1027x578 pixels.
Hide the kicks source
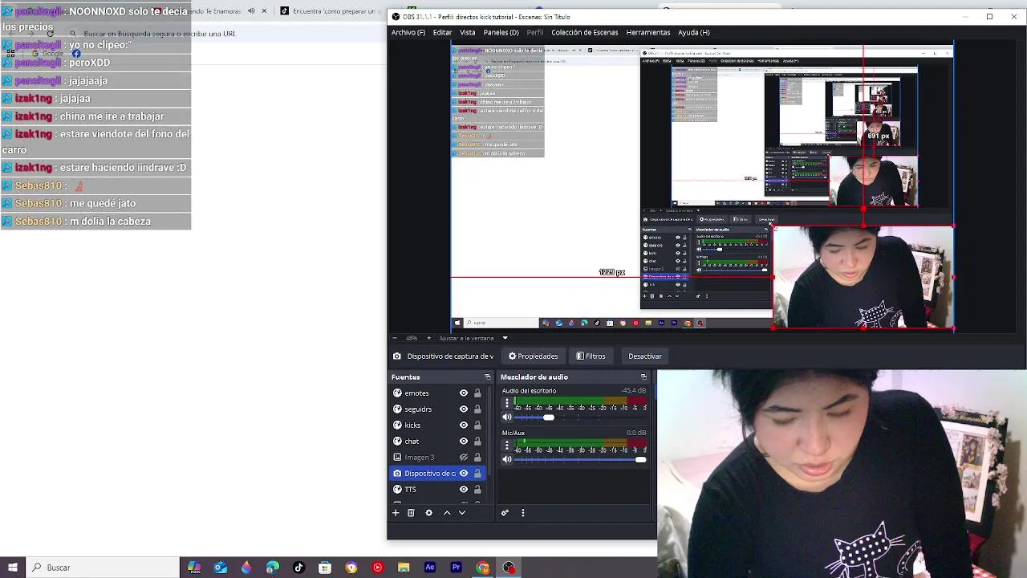tap(463, 425)
